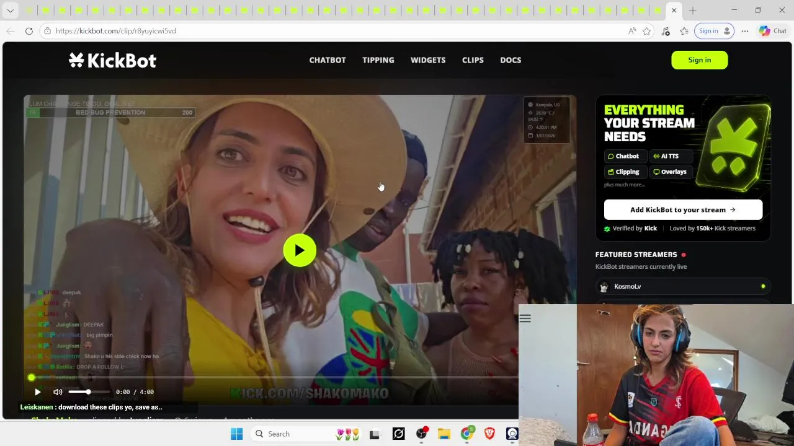Bookmark the page with the star icon
794x446 pixels.
point(647,31)
